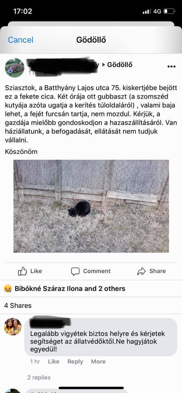Viewport: 182px width, 393px height.
Task: Tap the 17:02 clock in status bar
Action: coord(23,11)
